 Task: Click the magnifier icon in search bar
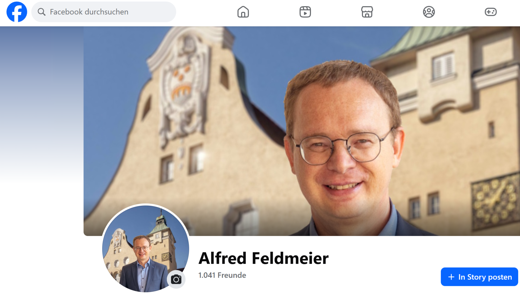(41, 12)
